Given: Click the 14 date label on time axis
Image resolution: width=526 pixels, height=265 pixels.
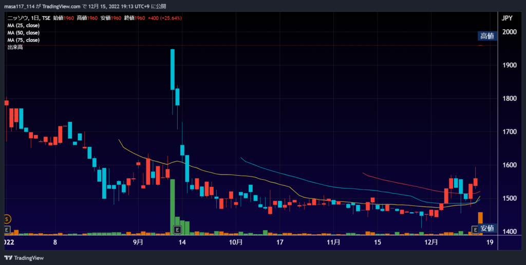Looking at the screenshot, I should pos(182,242).
